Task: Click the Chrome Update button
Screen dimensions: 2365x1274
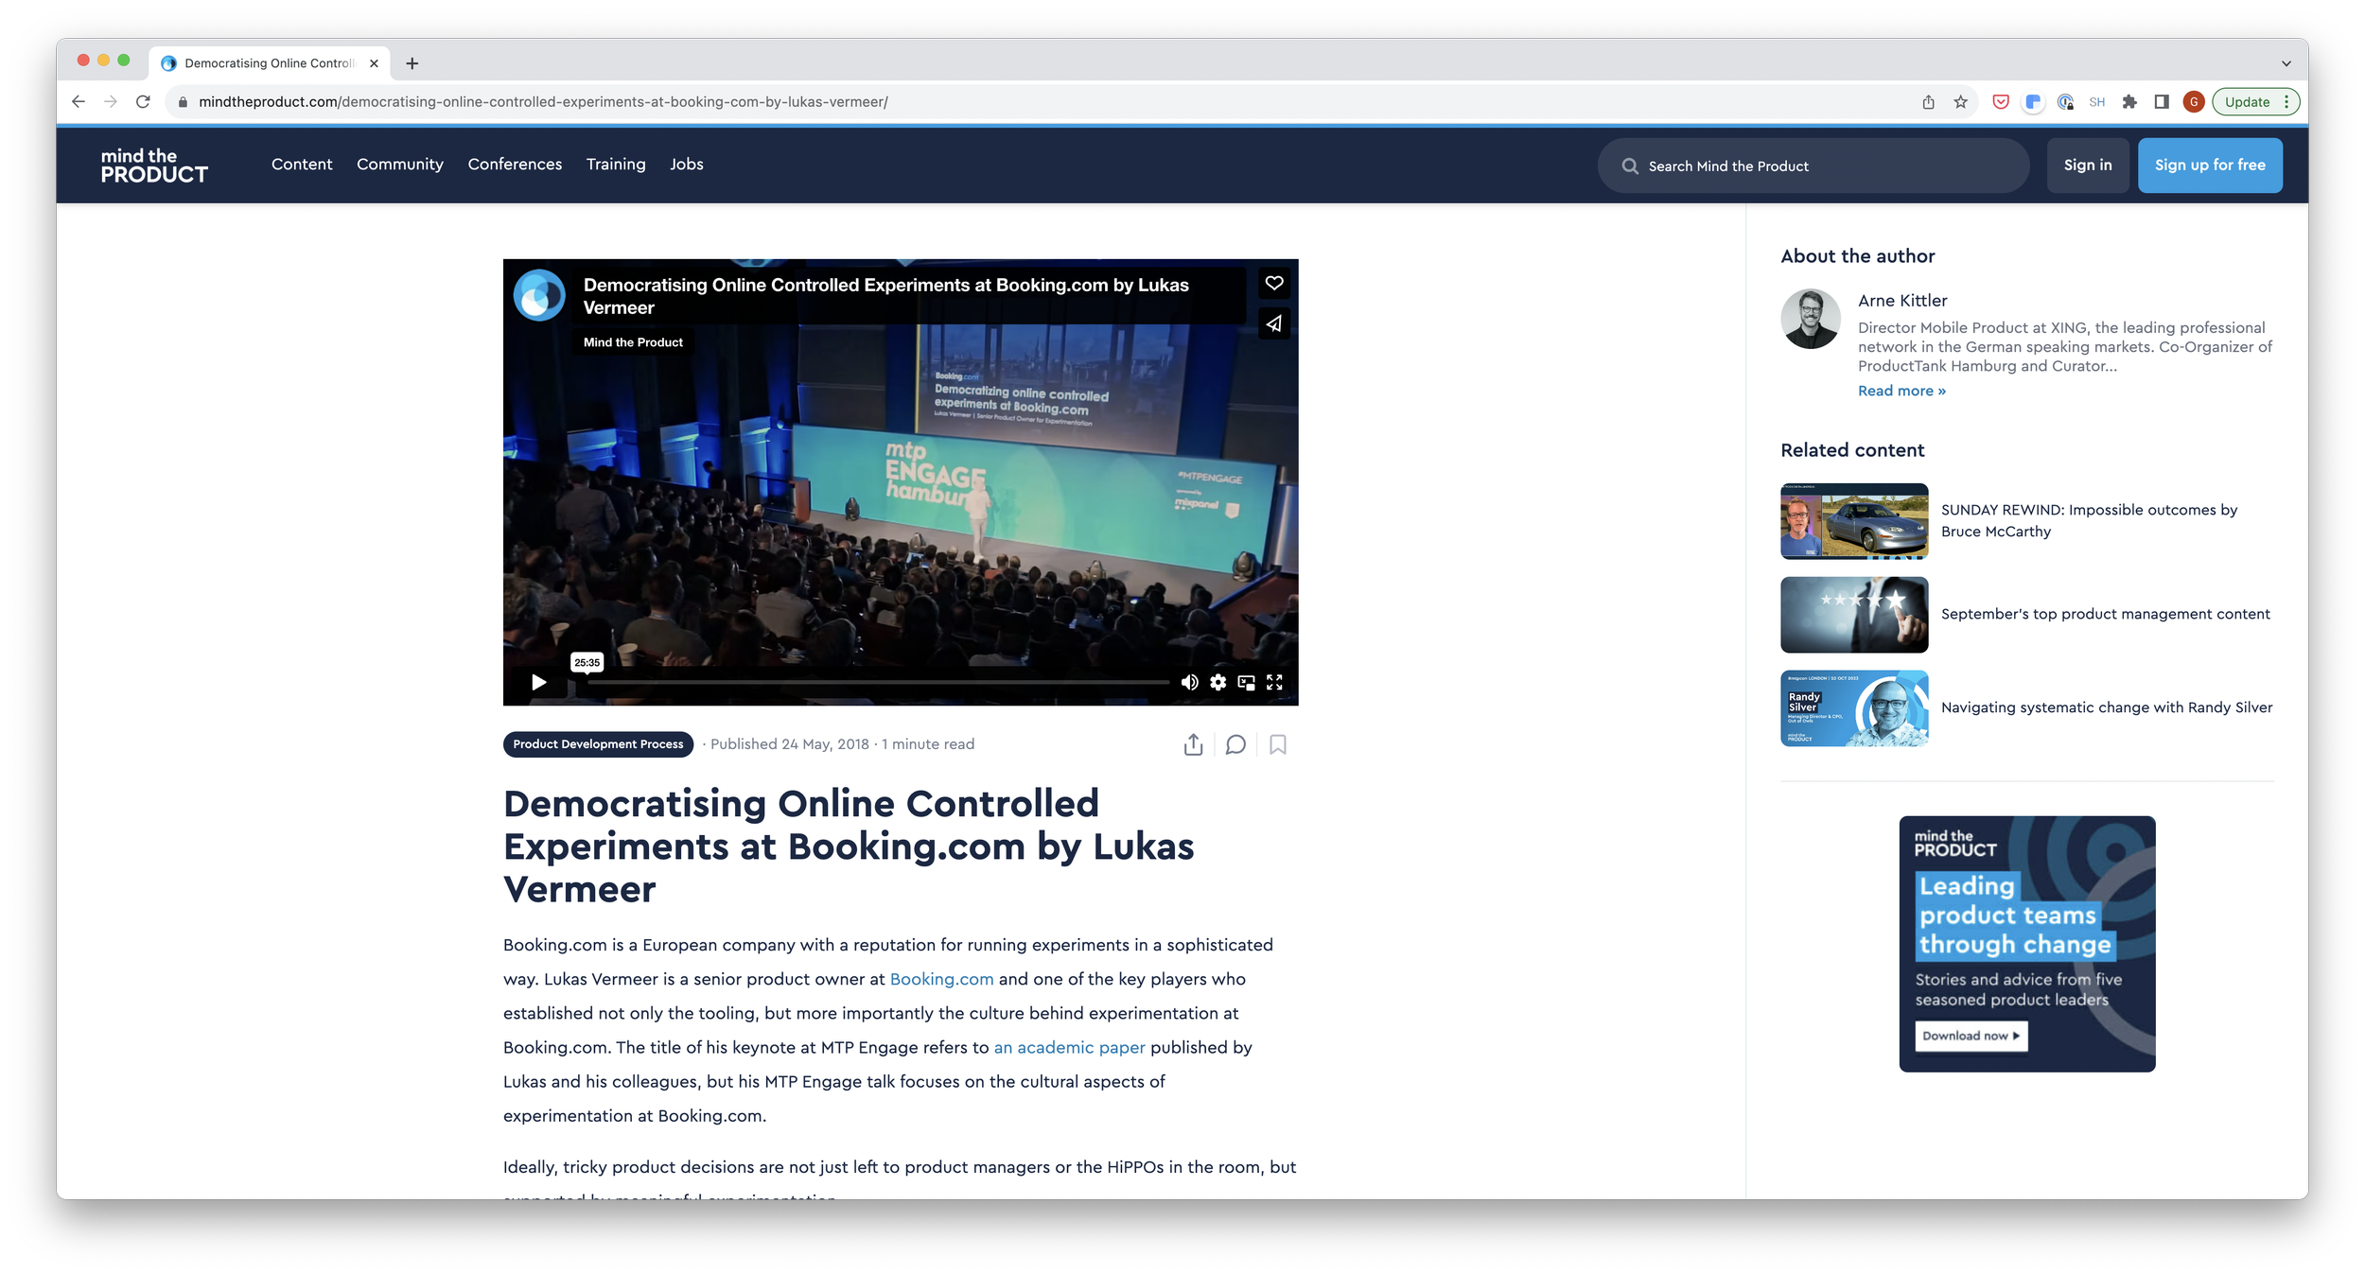Action: [x=2247, y=102]
